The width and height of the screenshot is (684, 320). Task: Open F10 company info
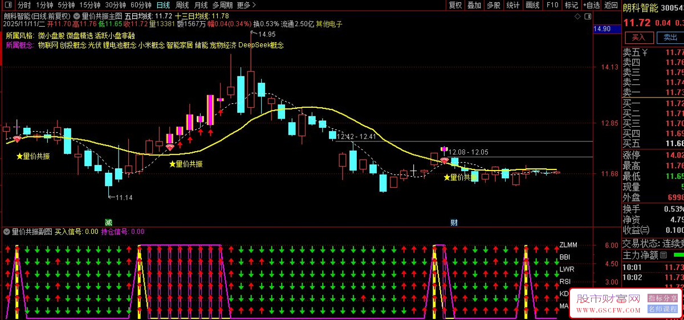552,5
